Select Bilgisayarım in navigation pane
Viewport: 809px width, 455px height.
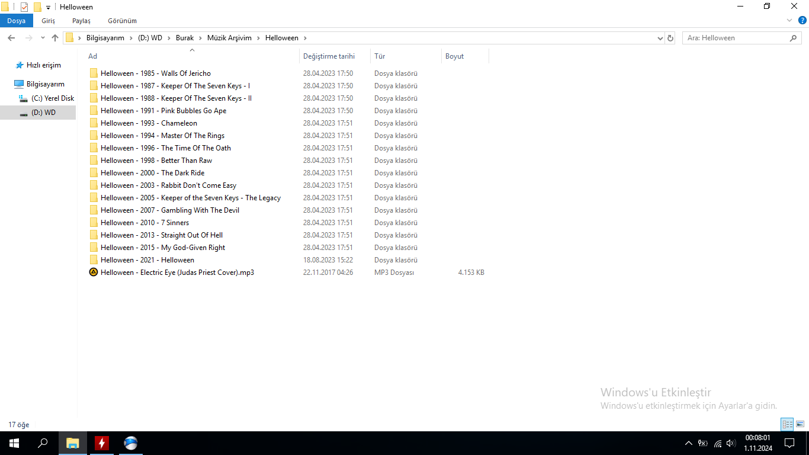pos(45,84)
